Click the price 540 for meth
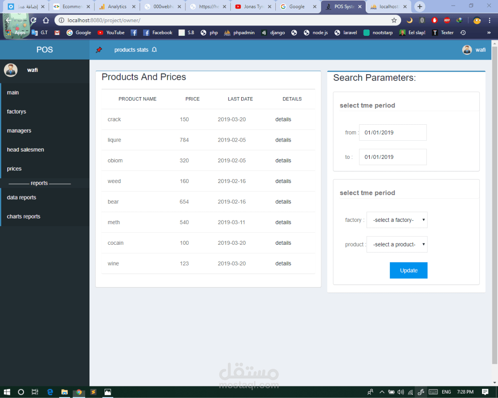 coord(184,222)
